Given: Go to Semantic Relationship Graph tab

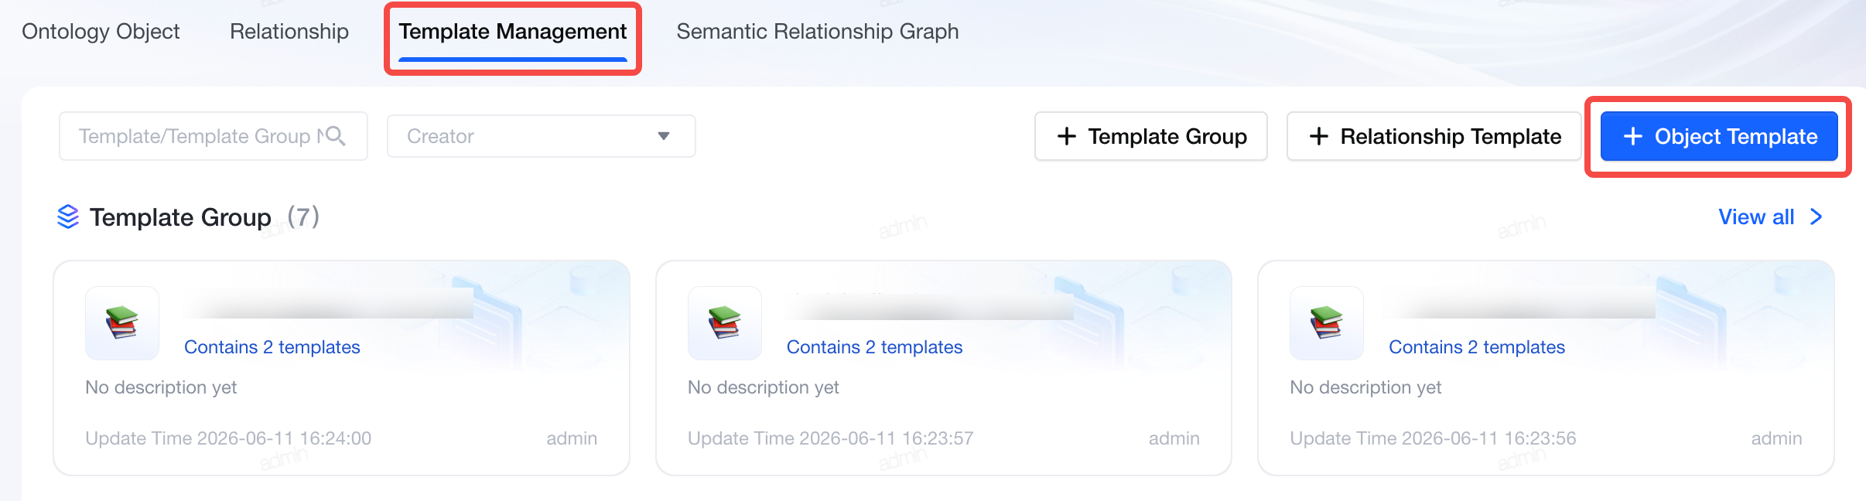Looking at the screenshot, I should (x=818, y=32).
